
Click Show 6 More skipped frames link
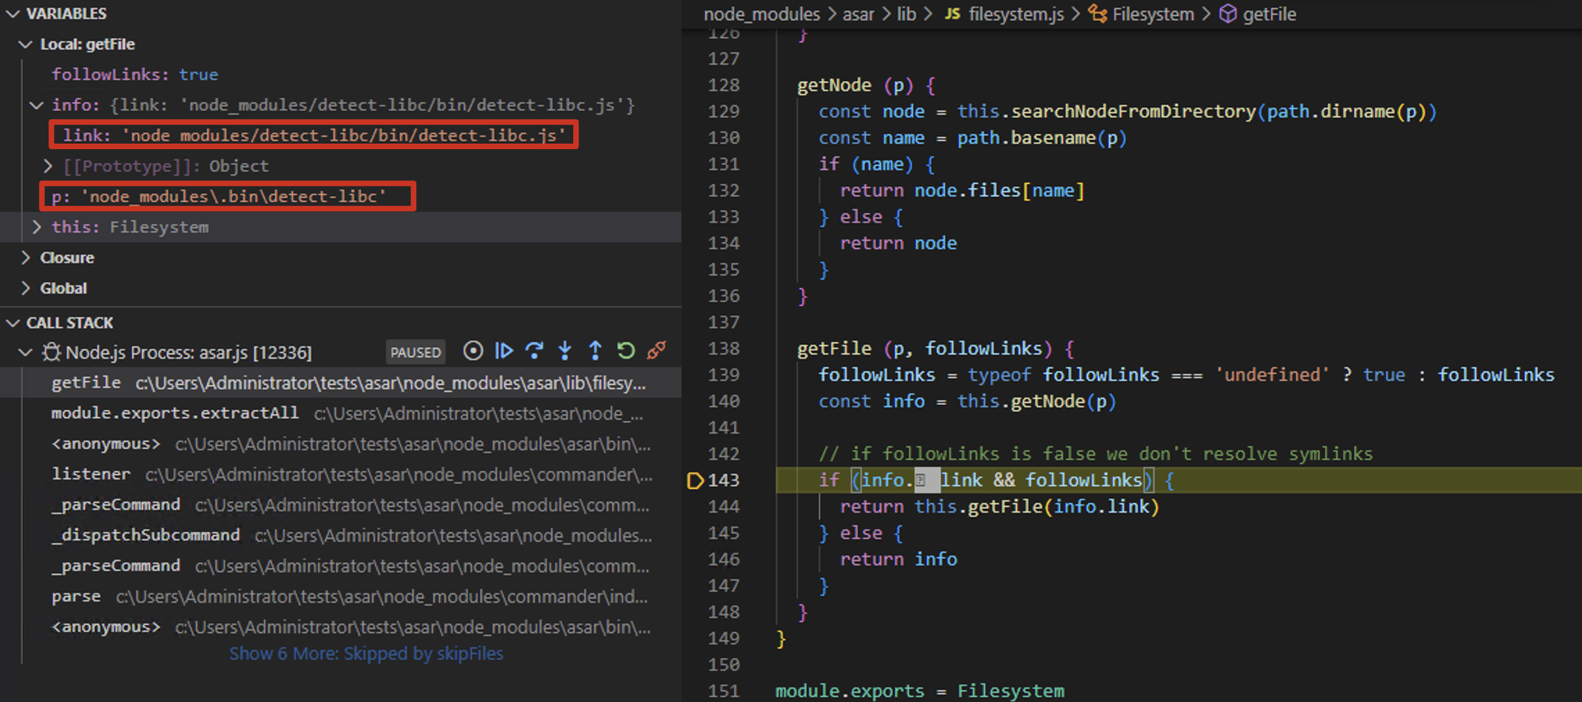(x=366, y=653)
